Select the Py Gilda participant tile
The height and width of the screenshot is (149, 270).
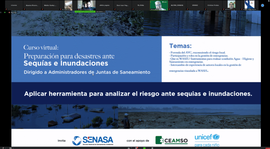click(141, 5)
